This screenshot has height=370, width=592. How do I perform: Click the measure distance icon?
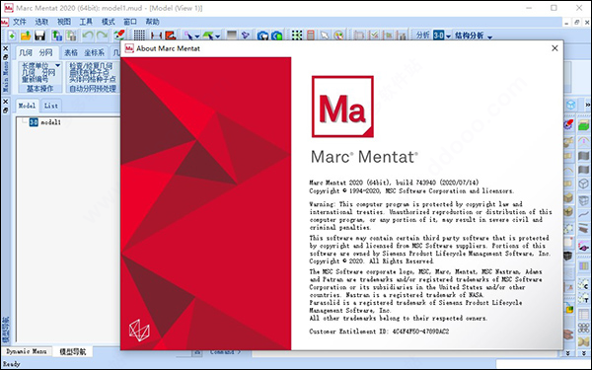[156, 36]
